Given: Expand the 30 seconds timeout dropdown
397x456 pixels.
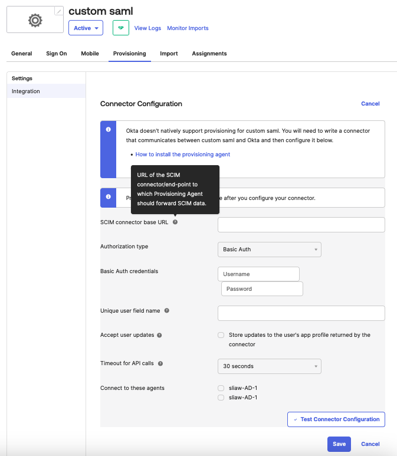Looking at the screenshot, I should (x=269, y=366).
